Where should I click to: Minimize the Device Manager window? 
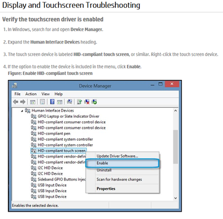[152, 85]
